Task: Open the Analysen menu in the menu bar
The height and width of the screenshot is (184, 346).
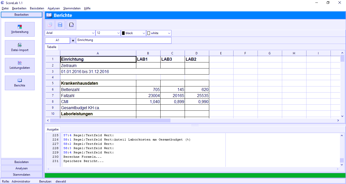Action: (x=53, y=8)
